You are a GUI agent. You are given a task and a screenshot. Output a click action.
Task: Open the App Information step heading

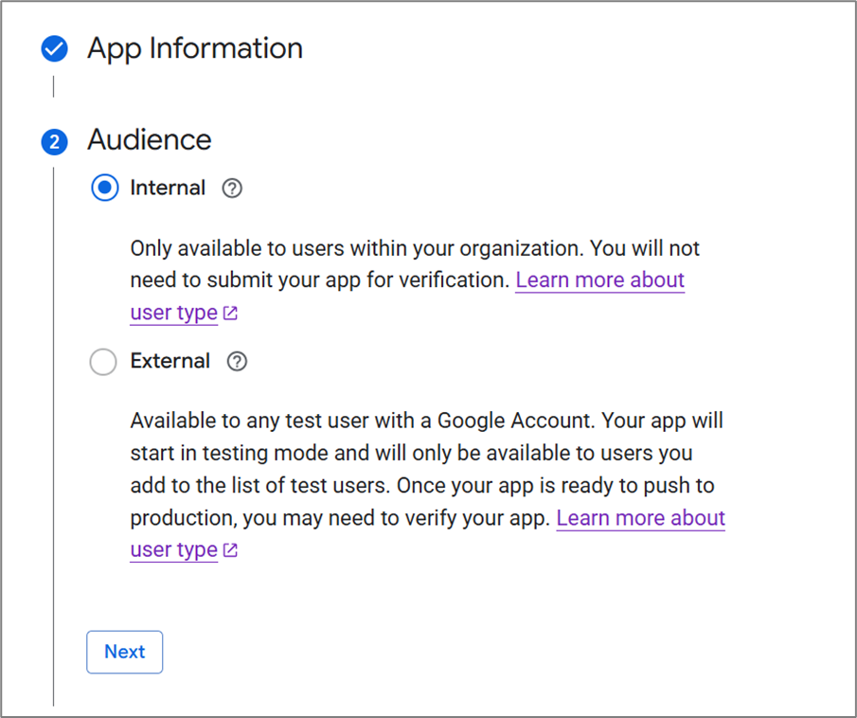pos(195,48)
